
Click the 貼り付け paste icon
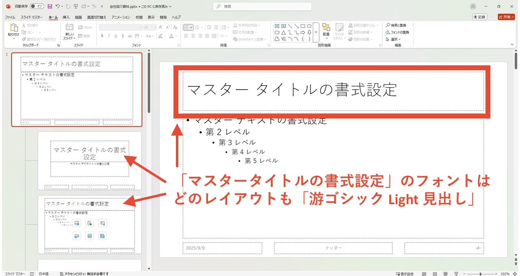click(x=13, y=28)
